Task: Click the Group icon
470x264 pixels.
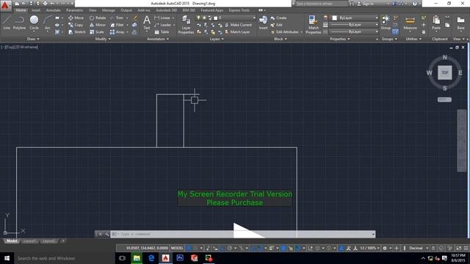Action: 386,23
